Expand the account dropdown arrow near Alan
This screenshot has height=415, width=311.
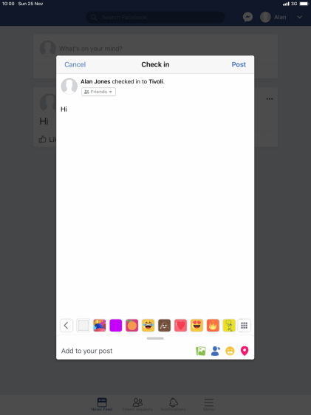click(x=299, y=17)
